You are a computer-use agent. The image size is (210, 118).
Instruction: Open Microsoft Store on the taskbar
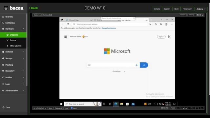pyautogui.click(x=127, y=104)
